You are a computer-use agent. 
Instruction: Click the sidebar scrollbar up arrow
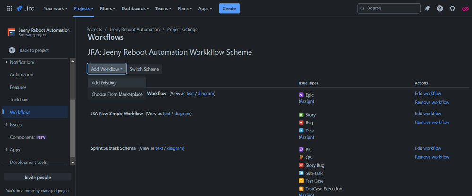click(73, 61)
